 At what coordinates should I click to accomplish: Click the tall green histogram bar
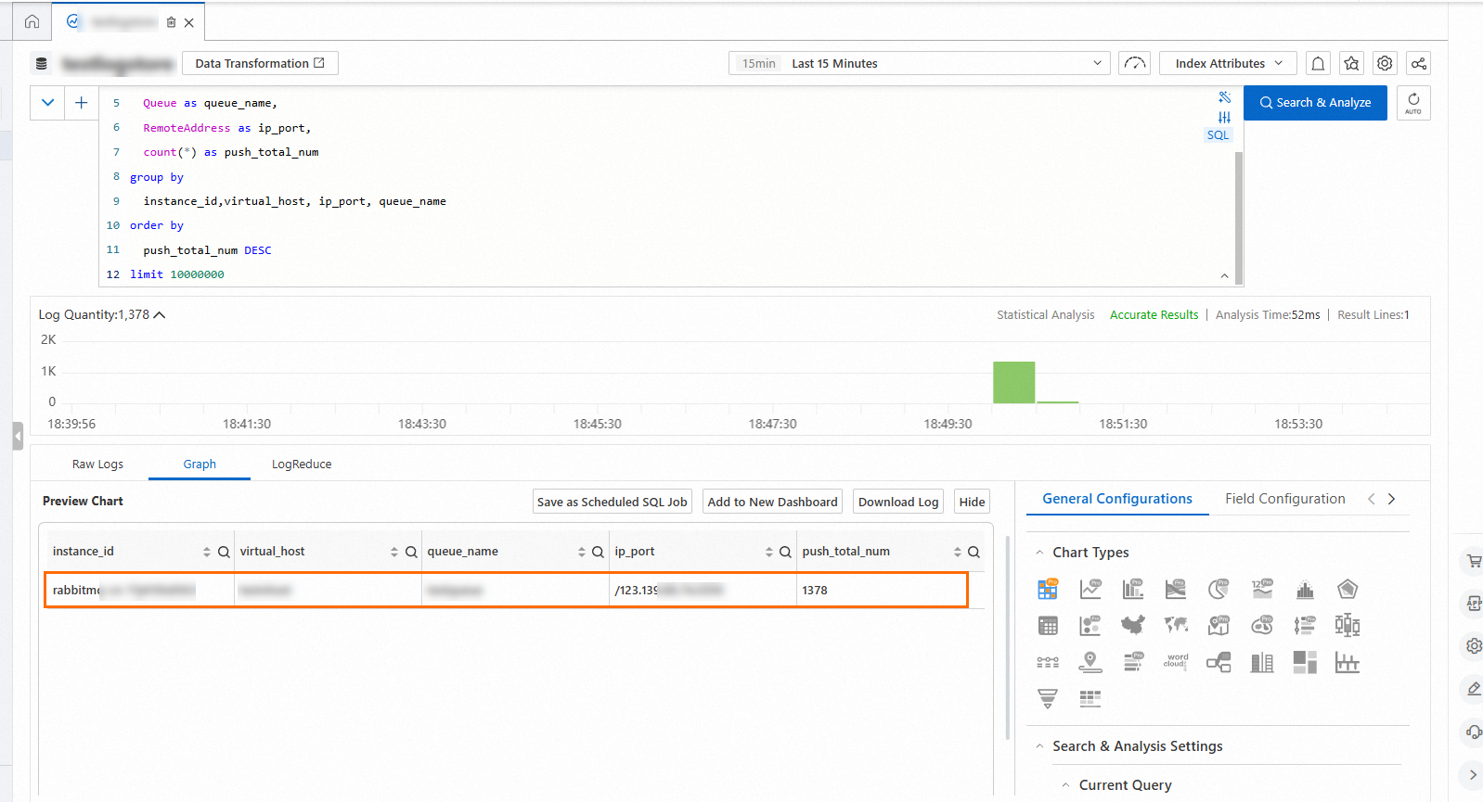click(x=1013, y=382)
